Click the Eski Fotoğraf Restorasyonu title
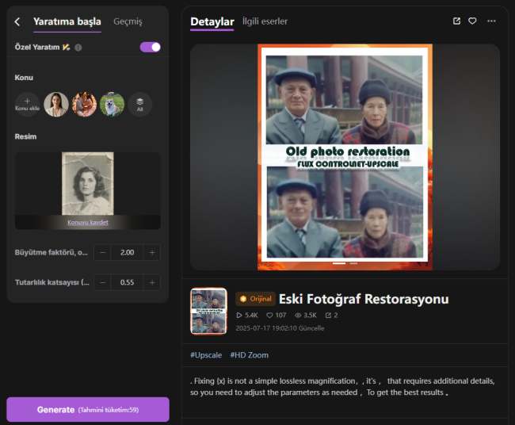 (x=364, y=299)
